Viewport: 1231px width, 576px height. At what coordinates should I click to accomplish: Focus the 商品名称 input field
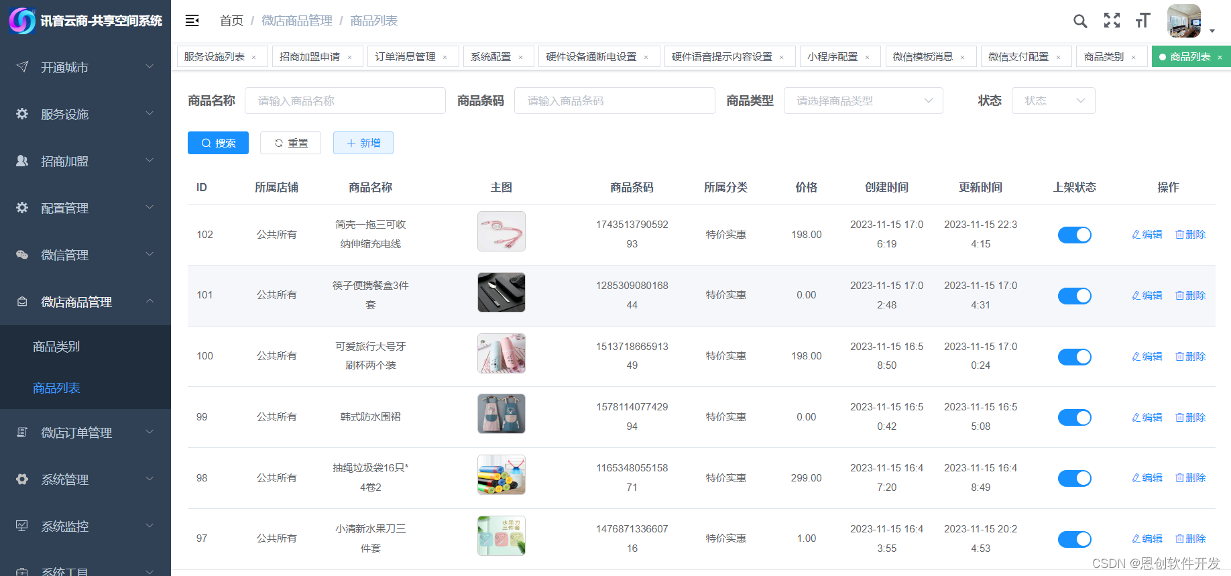click(x=345, y=101)
